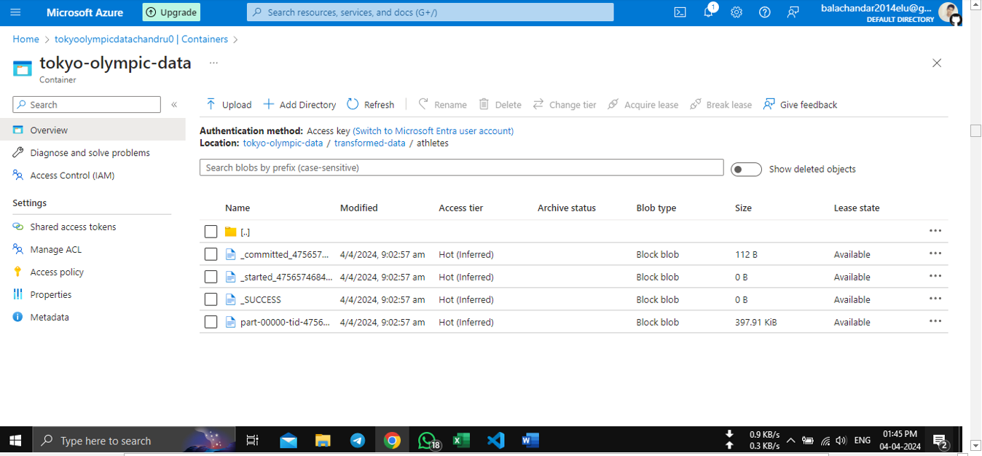Open the _started_4756574684 blob

click(286, 278)
